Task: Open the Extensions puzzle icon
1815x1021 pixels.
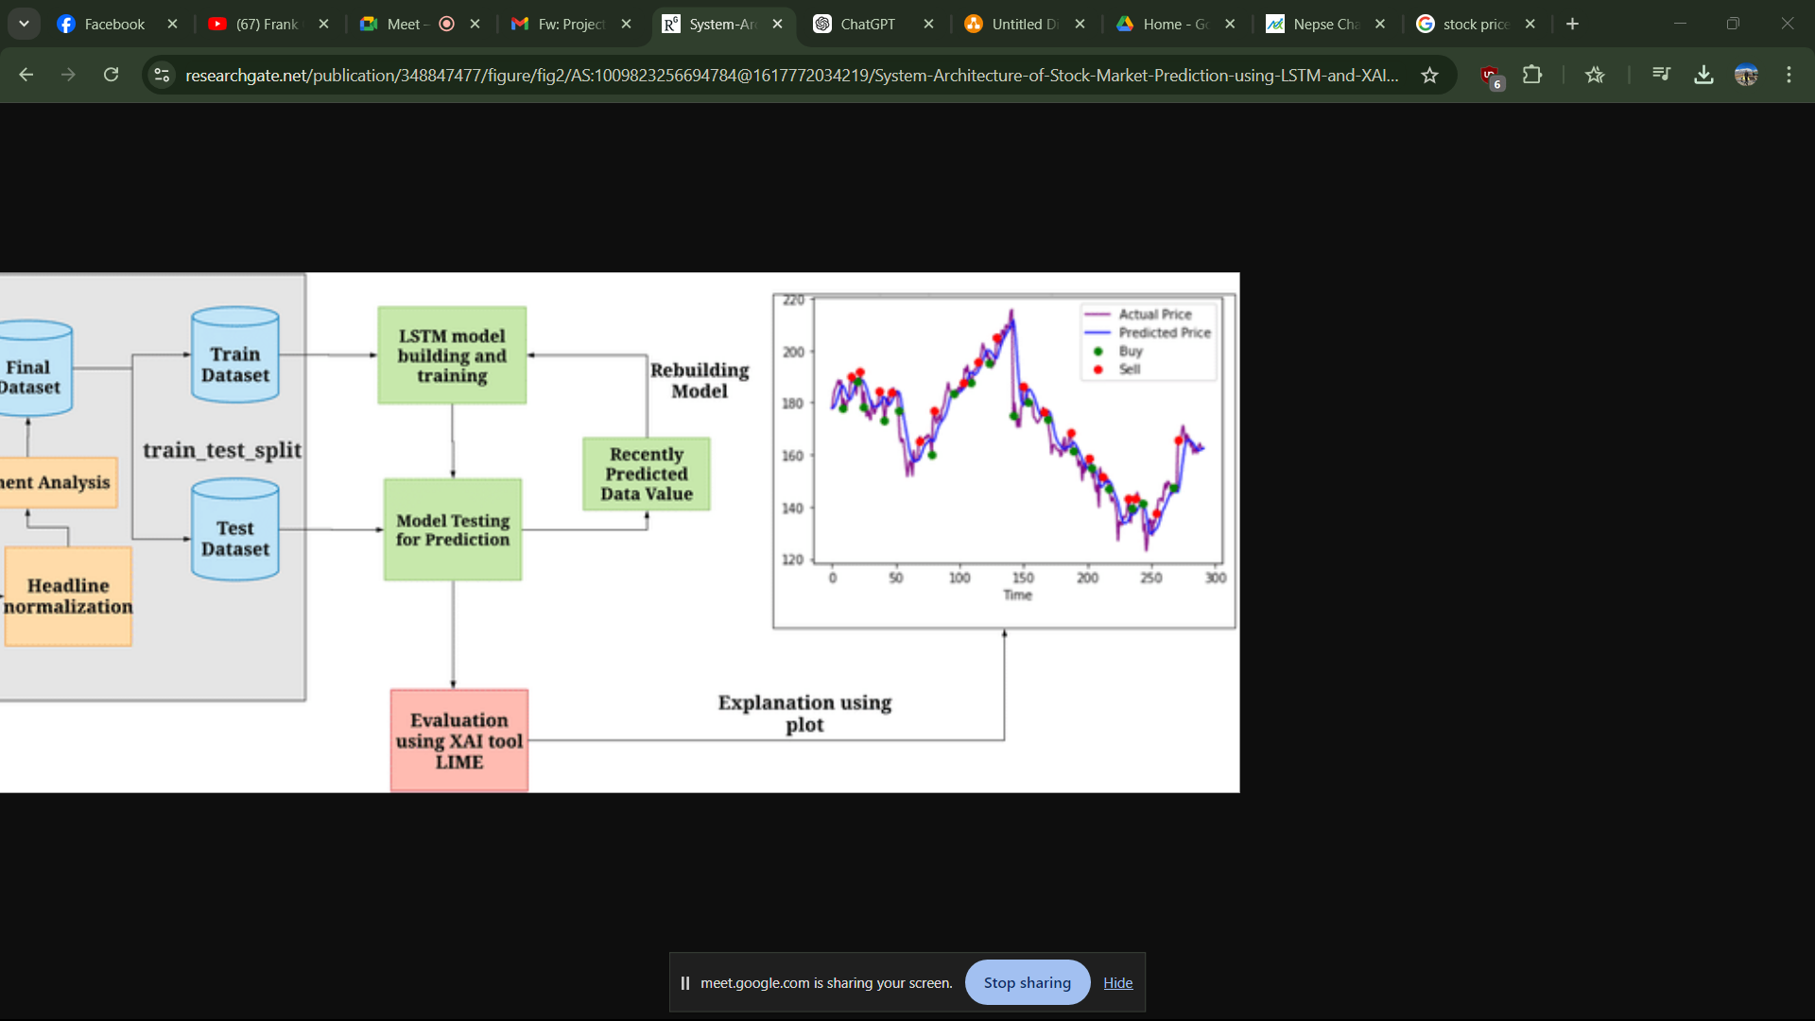Action: pyautogui.click(x=1532, y=75)
